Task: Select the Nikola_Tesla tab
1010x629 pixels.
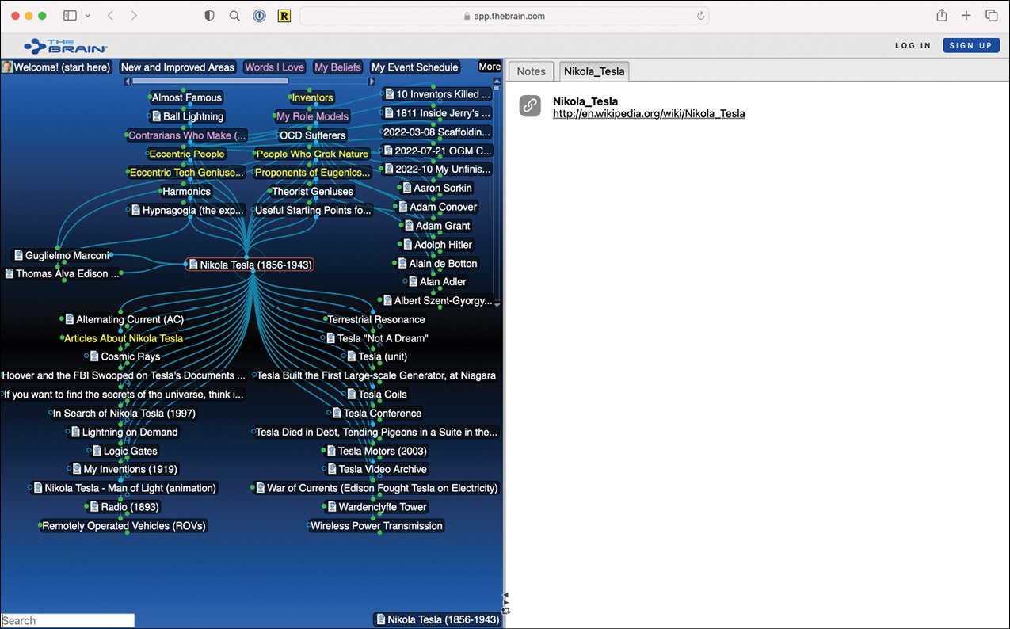Action: (x=593, y=71)
